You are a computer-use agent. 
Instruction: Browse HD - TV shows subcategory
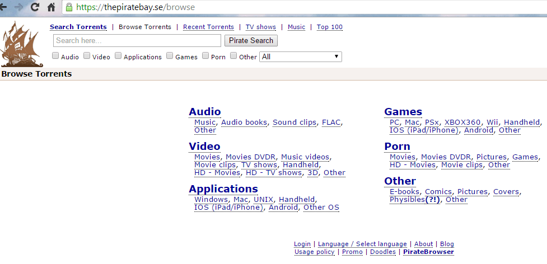274,173
